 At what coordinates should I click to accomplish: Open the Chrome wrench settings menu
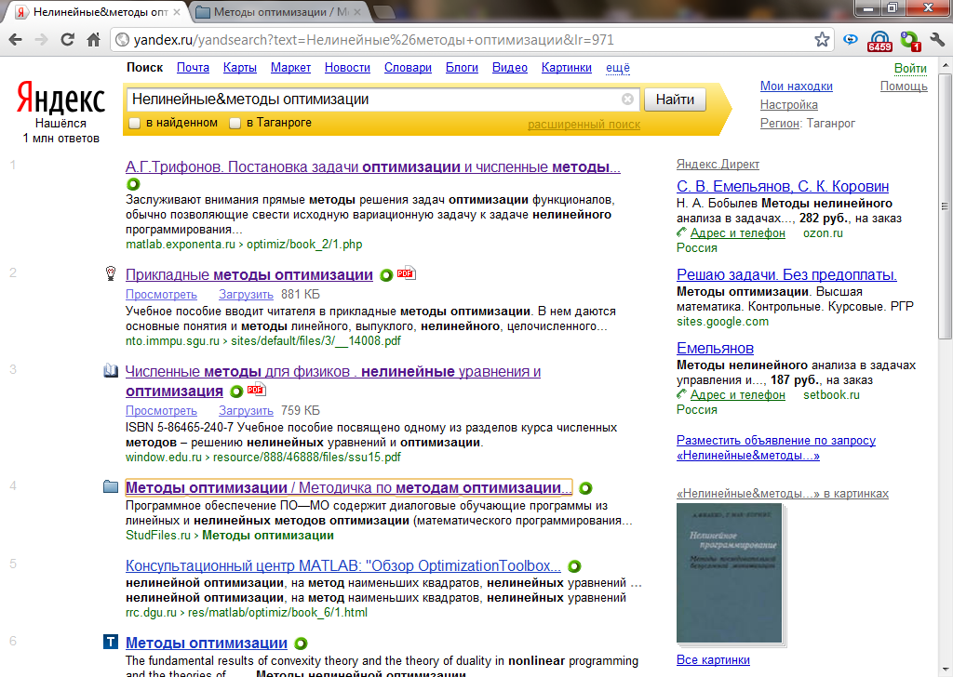pos(938,39)
